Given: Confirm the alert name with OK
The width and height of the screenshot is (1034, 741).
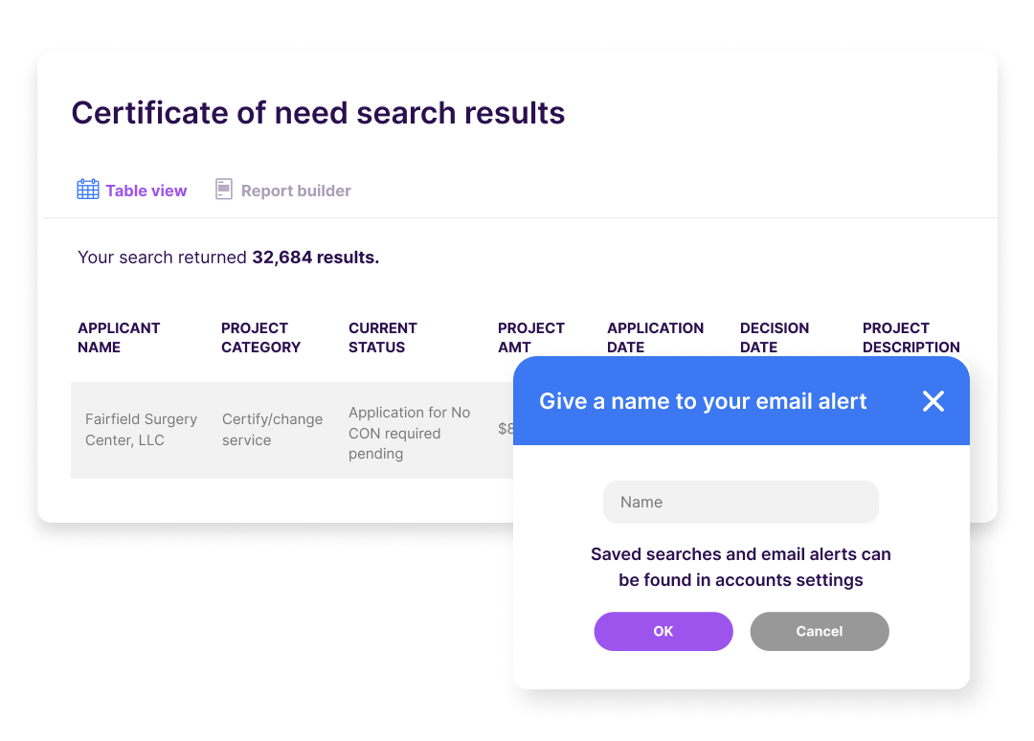Looking at the screenshot, I should tap(663, 632).
